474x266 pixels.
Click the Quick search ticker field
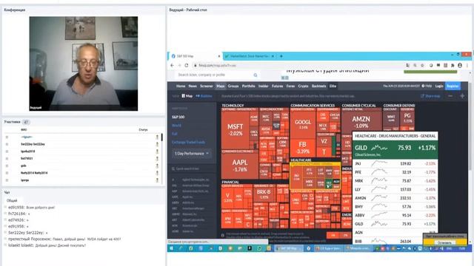pyautogui.click(x=192, y=168)
